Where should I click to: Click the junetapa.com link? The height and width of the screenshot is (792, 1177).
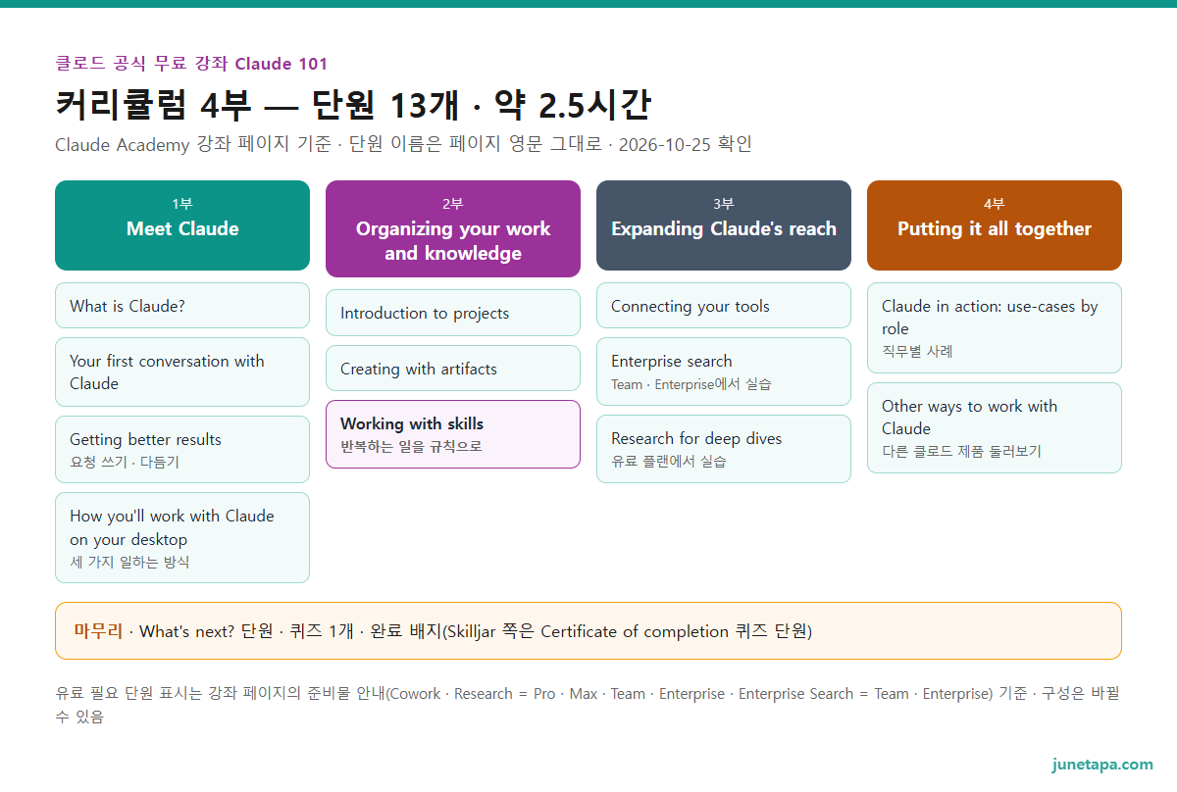pos(1102,765)
